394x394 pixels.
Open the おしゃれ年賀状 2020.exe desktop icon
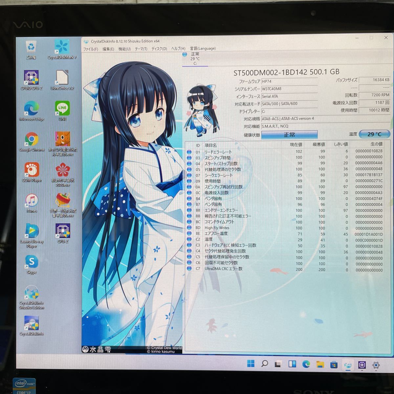tap(62, 175)
